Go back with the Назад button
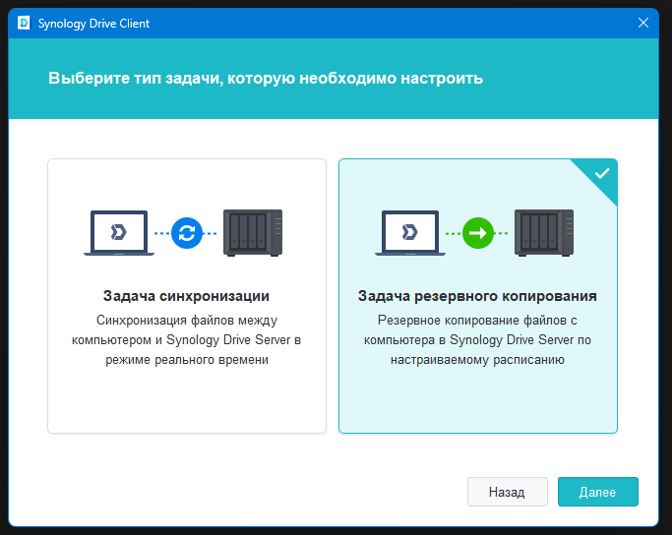 [508, 492]
